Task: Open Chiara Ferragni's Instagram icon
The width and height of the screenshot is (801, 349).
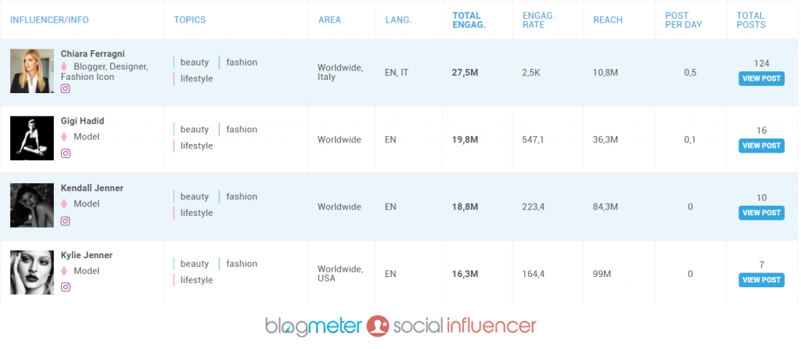Action: pyautogui.click(x=66, y=88)
